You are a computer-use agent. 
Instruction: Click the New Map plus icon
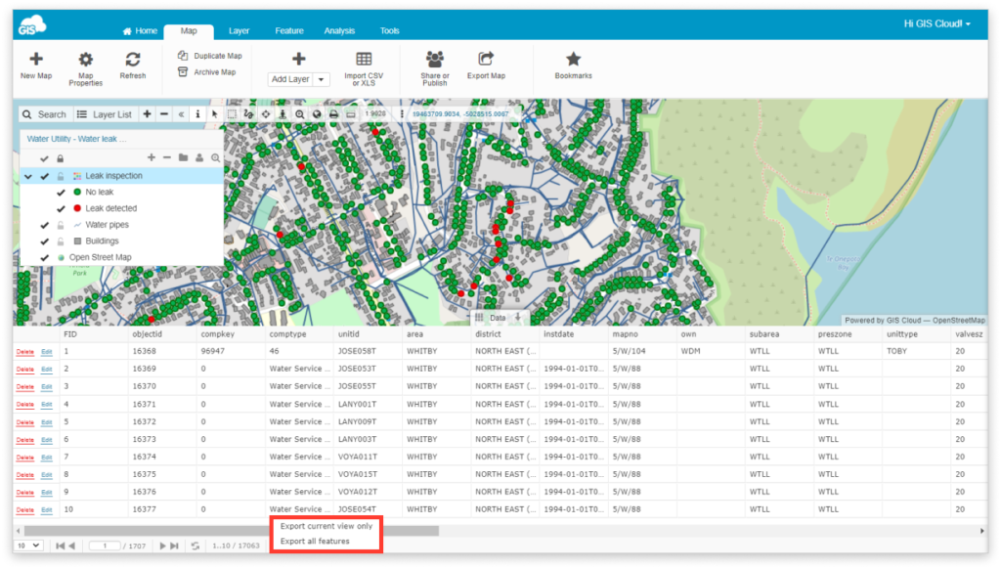(36, 60)
